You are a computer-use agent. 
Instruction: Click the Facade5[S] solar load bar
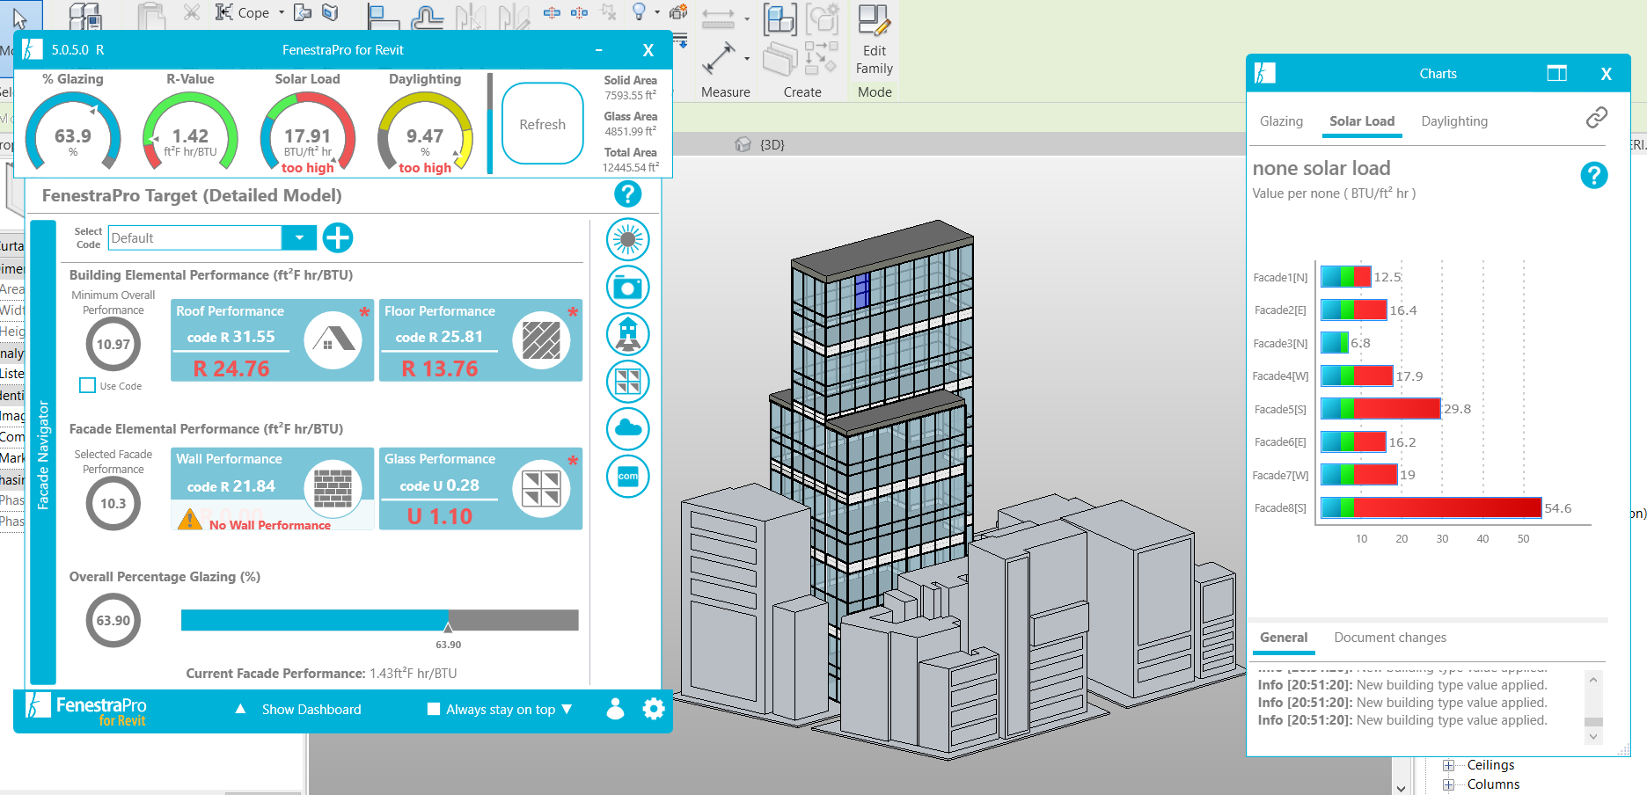point(1380,409)
